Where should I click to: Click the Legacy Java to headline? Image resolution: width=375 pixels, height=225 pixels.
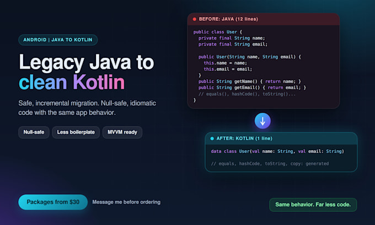(87, 62)
